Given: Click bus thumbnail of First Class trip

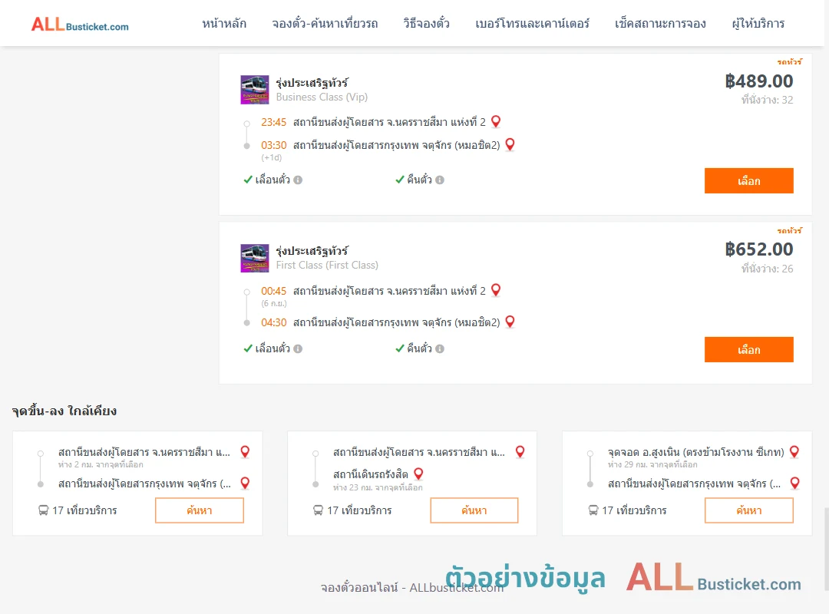Looking at the screenshot, I should tap(255, 258).
